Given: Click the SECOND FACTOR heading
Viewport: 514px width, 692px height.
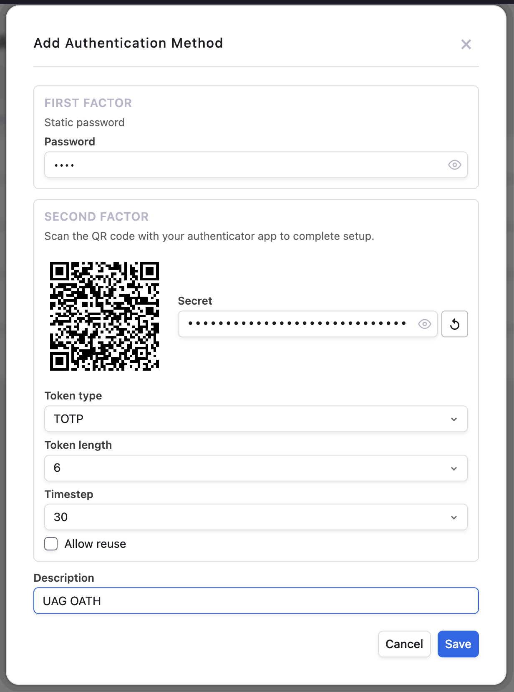Looking at the screenshot, I should click(96, 216).
